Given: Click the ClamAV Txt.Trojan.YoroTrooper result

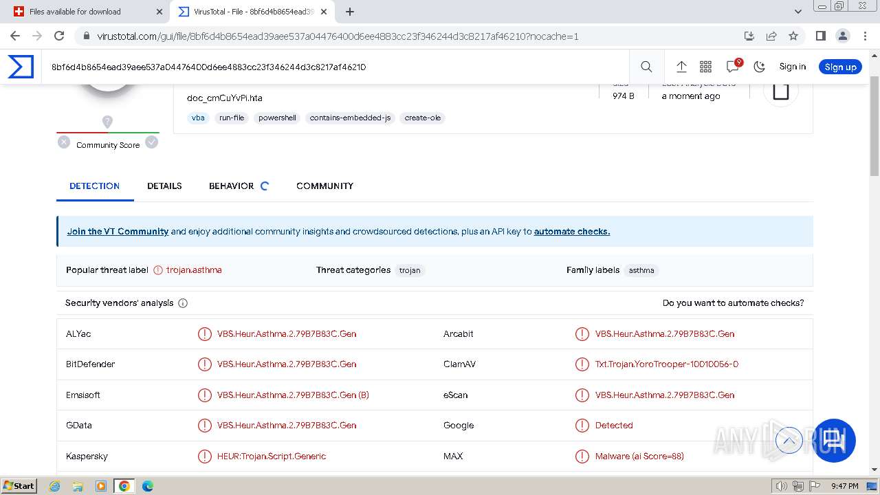Looking at the screenshot, I should click(x=667, y=364).
